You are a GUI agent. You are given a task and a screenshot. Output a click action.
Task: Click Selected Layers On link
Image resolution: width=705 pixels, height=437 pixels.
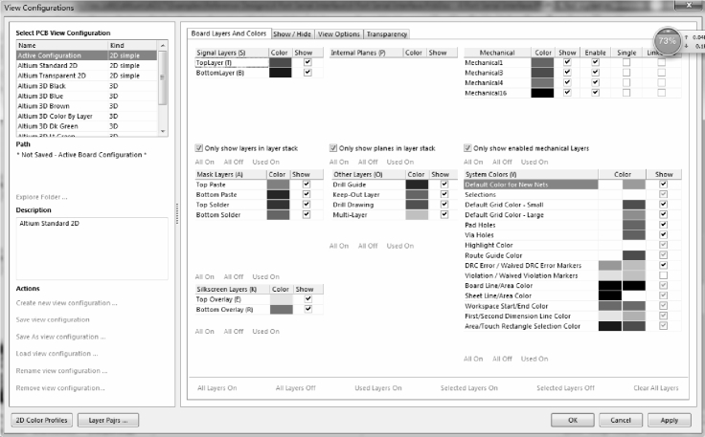[x=469, y=388]
